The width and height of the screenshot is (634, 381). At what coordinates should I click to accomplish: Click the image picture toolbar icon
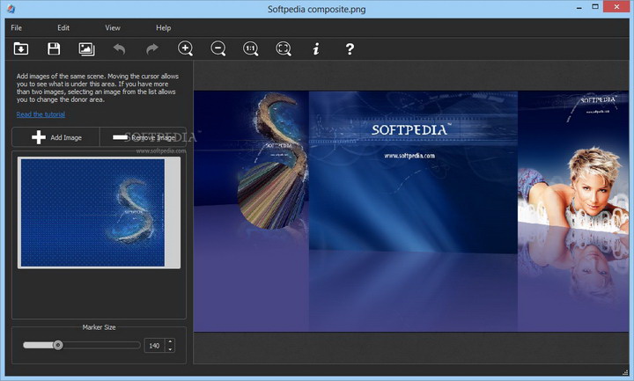[x=86, y=49]
